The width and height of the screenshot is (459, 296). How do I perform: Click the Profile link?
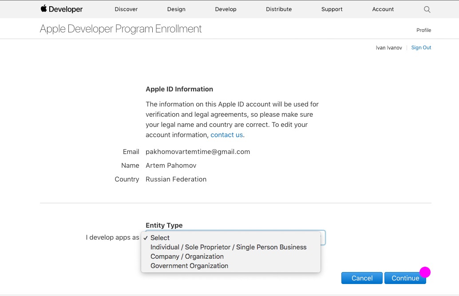tap(423, 30)
